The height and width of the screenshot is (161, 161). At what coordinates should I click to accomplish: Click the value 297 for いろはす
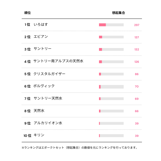click(137, 25)
